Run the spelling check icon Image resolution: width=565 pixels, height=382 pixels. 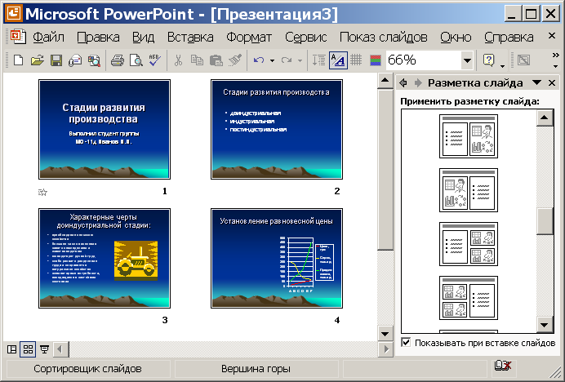point(155,60)
